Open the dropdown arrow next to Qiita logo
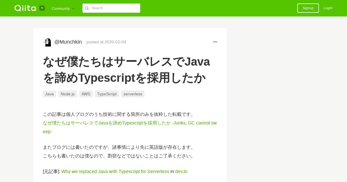Screen dimensions: 347x182 [x=42, y=8]
